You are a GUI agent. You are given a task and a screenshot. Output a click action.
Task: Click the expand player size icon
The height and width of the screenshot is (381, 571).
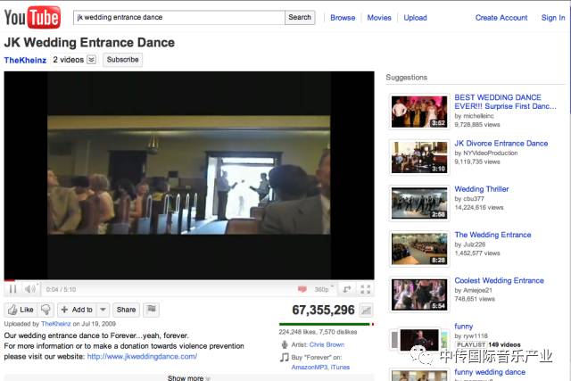pyautogui.click(x=347, y=289)
